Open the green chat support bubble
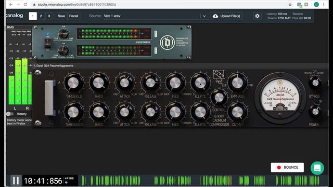The height and width of the screenshot is (187, 333). tap(317, 168)
